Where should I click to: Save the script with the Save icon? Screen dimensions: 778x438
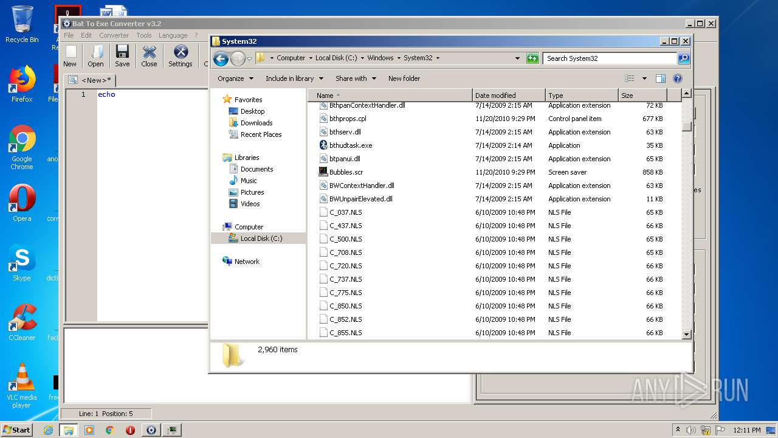[x=122, y=56]
